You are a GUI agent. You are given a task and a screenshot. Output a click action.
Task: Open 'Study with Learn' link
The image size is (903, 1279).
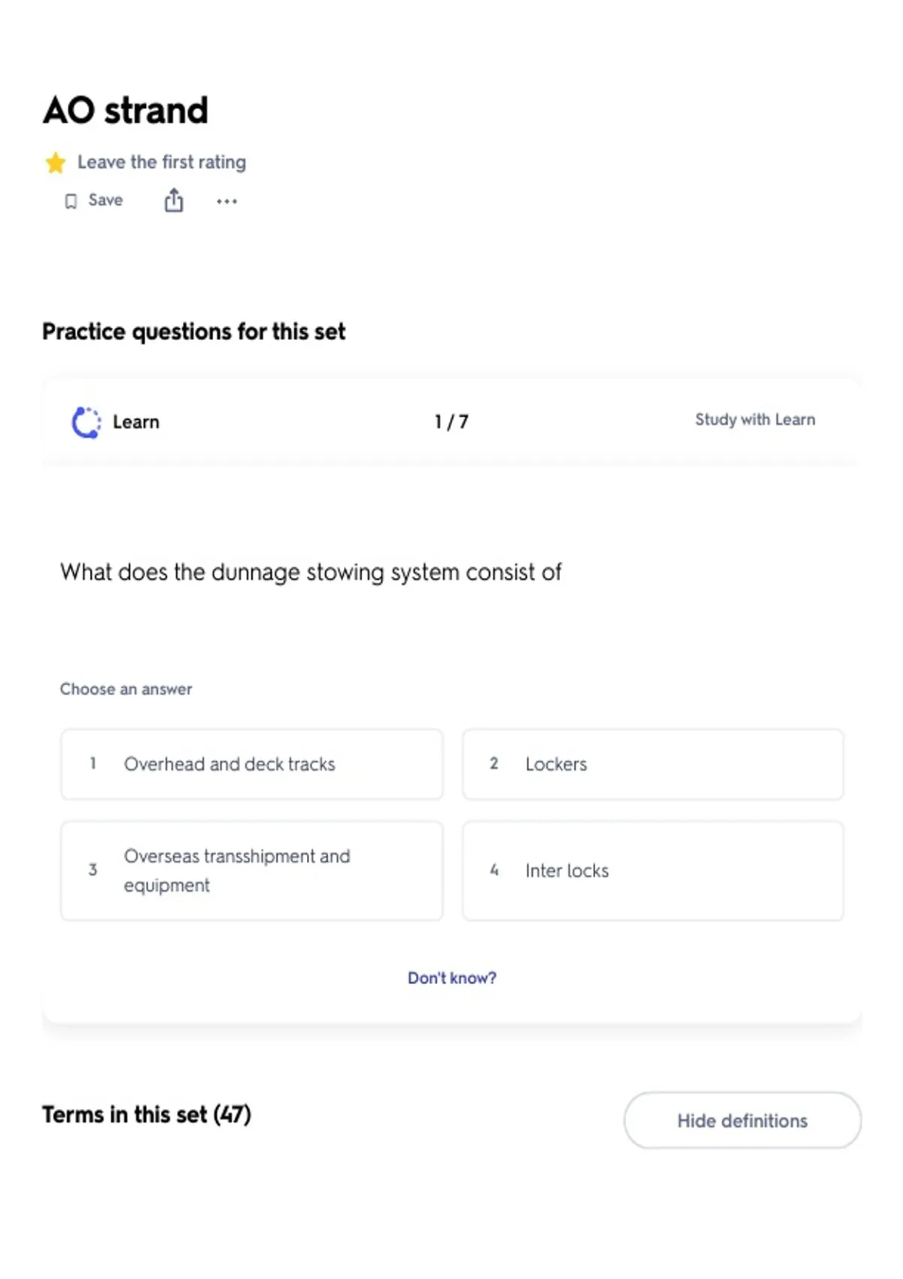755,420
